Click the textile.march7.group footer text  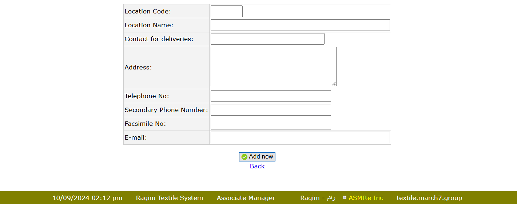429,198
